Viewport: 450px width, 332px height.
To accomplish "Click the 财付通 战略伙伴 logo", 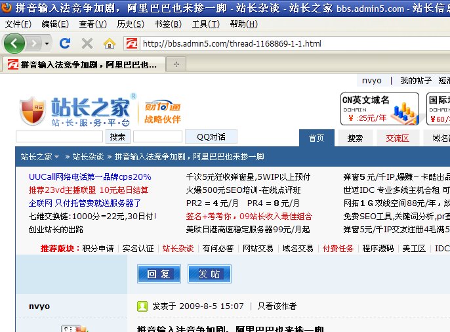I will pos(163,112).
